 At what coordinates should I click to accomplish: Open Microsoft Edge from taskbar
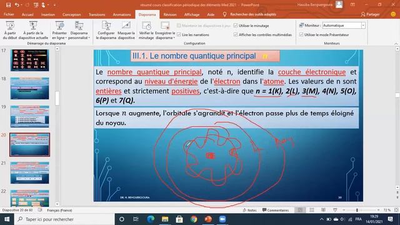151,219
